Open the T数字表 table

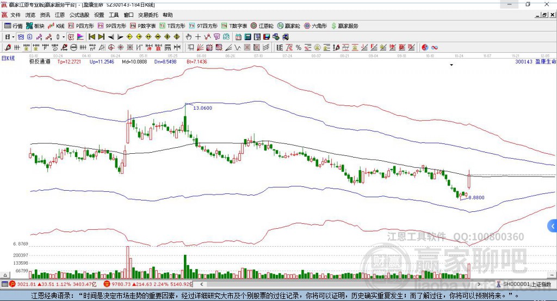[x=234, y=26]
